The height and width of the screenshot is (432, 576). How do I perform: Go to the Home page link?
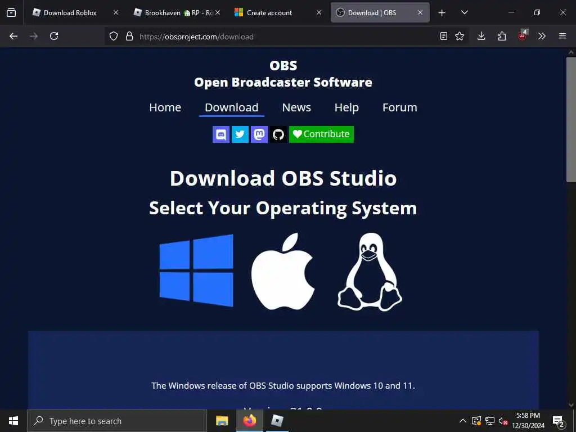click(x=165, y=107)
